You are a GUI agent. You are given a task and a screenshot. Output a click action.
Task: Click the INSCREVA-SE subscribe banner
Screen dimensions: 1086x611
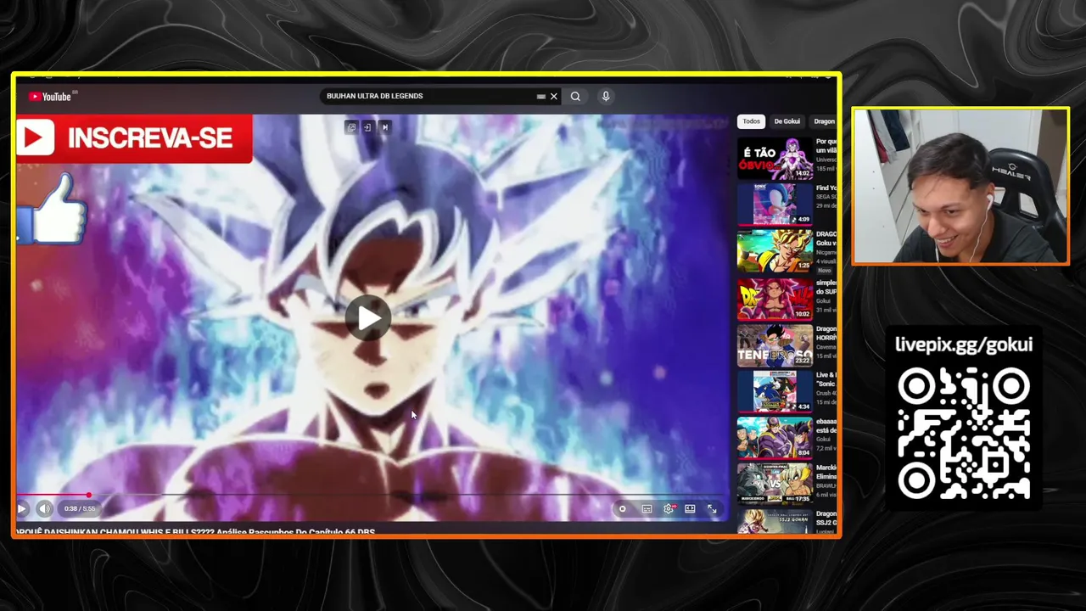click(134, 138)
